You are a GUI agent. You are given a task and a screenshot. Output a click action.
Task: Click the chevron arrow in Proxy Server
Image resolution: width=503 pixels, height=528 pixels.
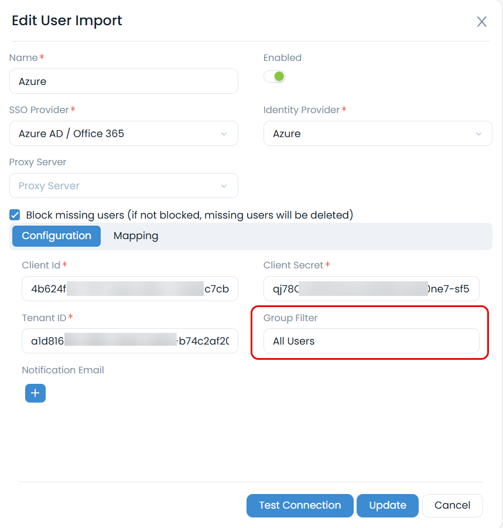224,186
